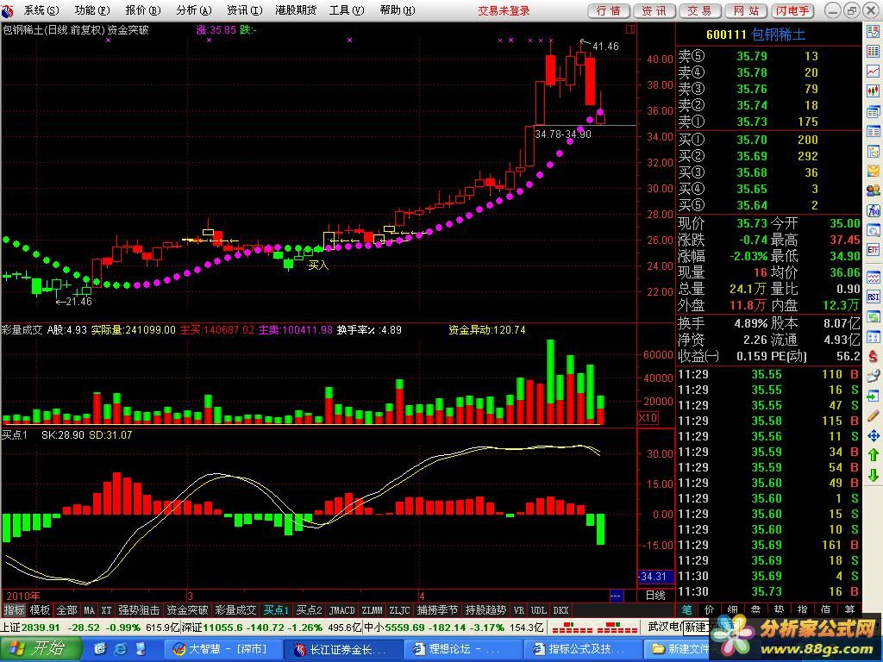The height and width of the screenshot is (662, 883).
Task: Select the 模板 tab at bottom
Action: pyautogui.click(x=40, y=609)
